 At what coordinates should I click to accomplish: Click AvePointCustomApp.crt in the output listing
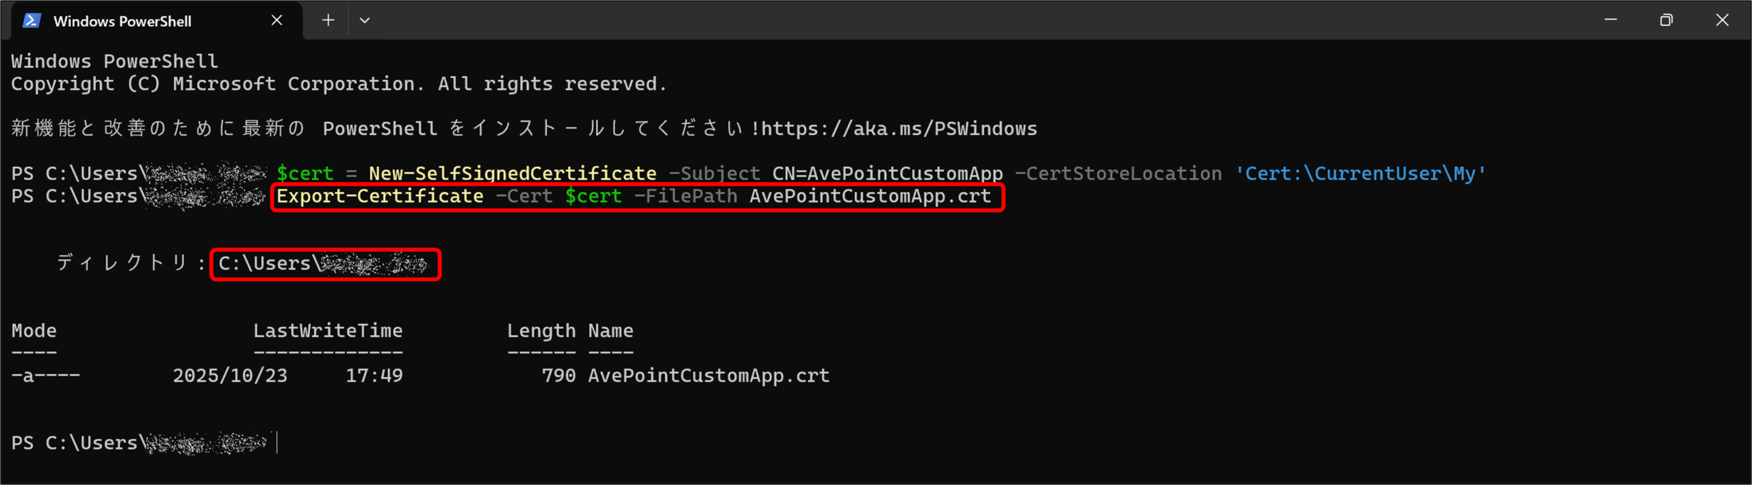708,376
